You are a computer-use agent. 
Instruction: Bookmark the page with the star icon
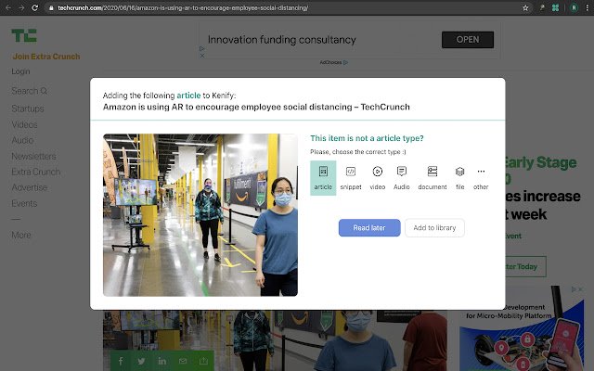(525, 7)
